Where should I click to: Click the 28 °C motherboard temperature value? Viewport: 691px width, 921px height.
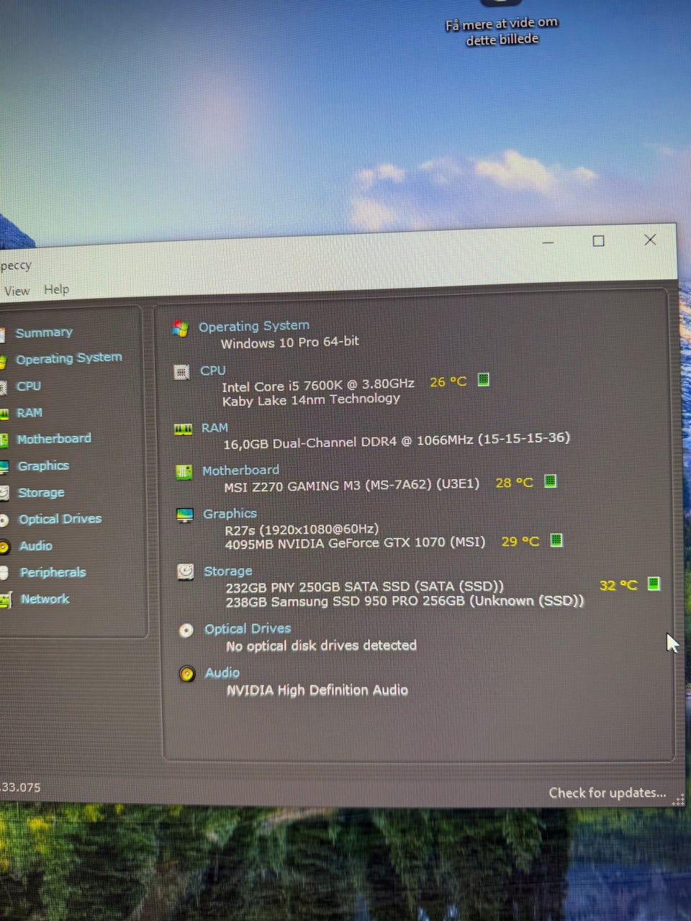pyautogui.click(x=514, y=483)
